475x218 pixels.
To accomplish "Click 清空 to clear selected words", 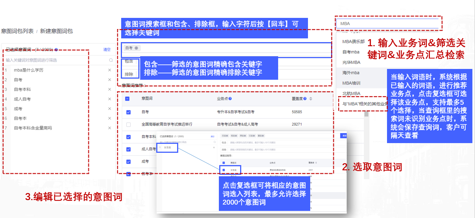I will pos(107,50).
